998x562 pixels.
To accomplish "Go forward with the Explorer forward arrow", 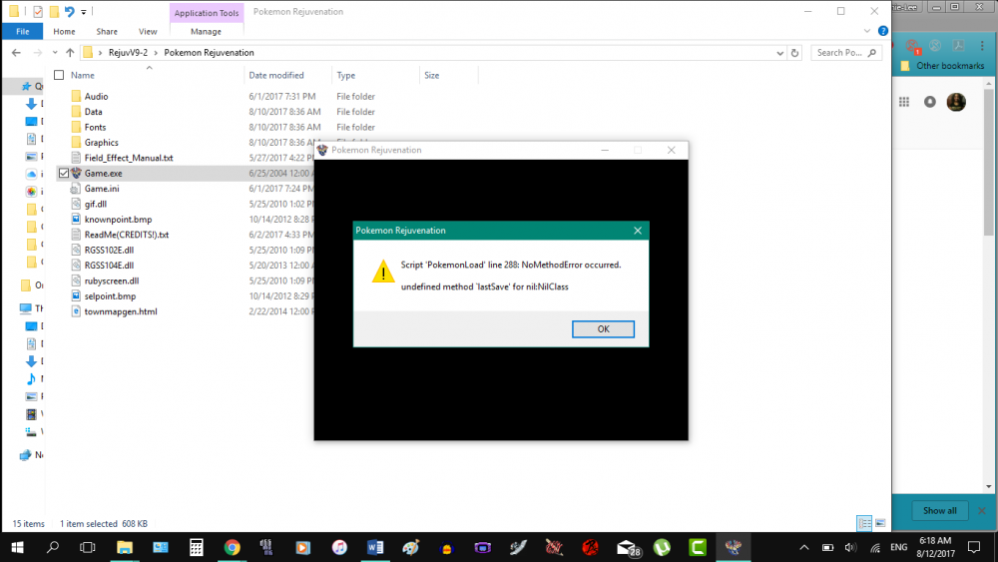I will (38, 53).
